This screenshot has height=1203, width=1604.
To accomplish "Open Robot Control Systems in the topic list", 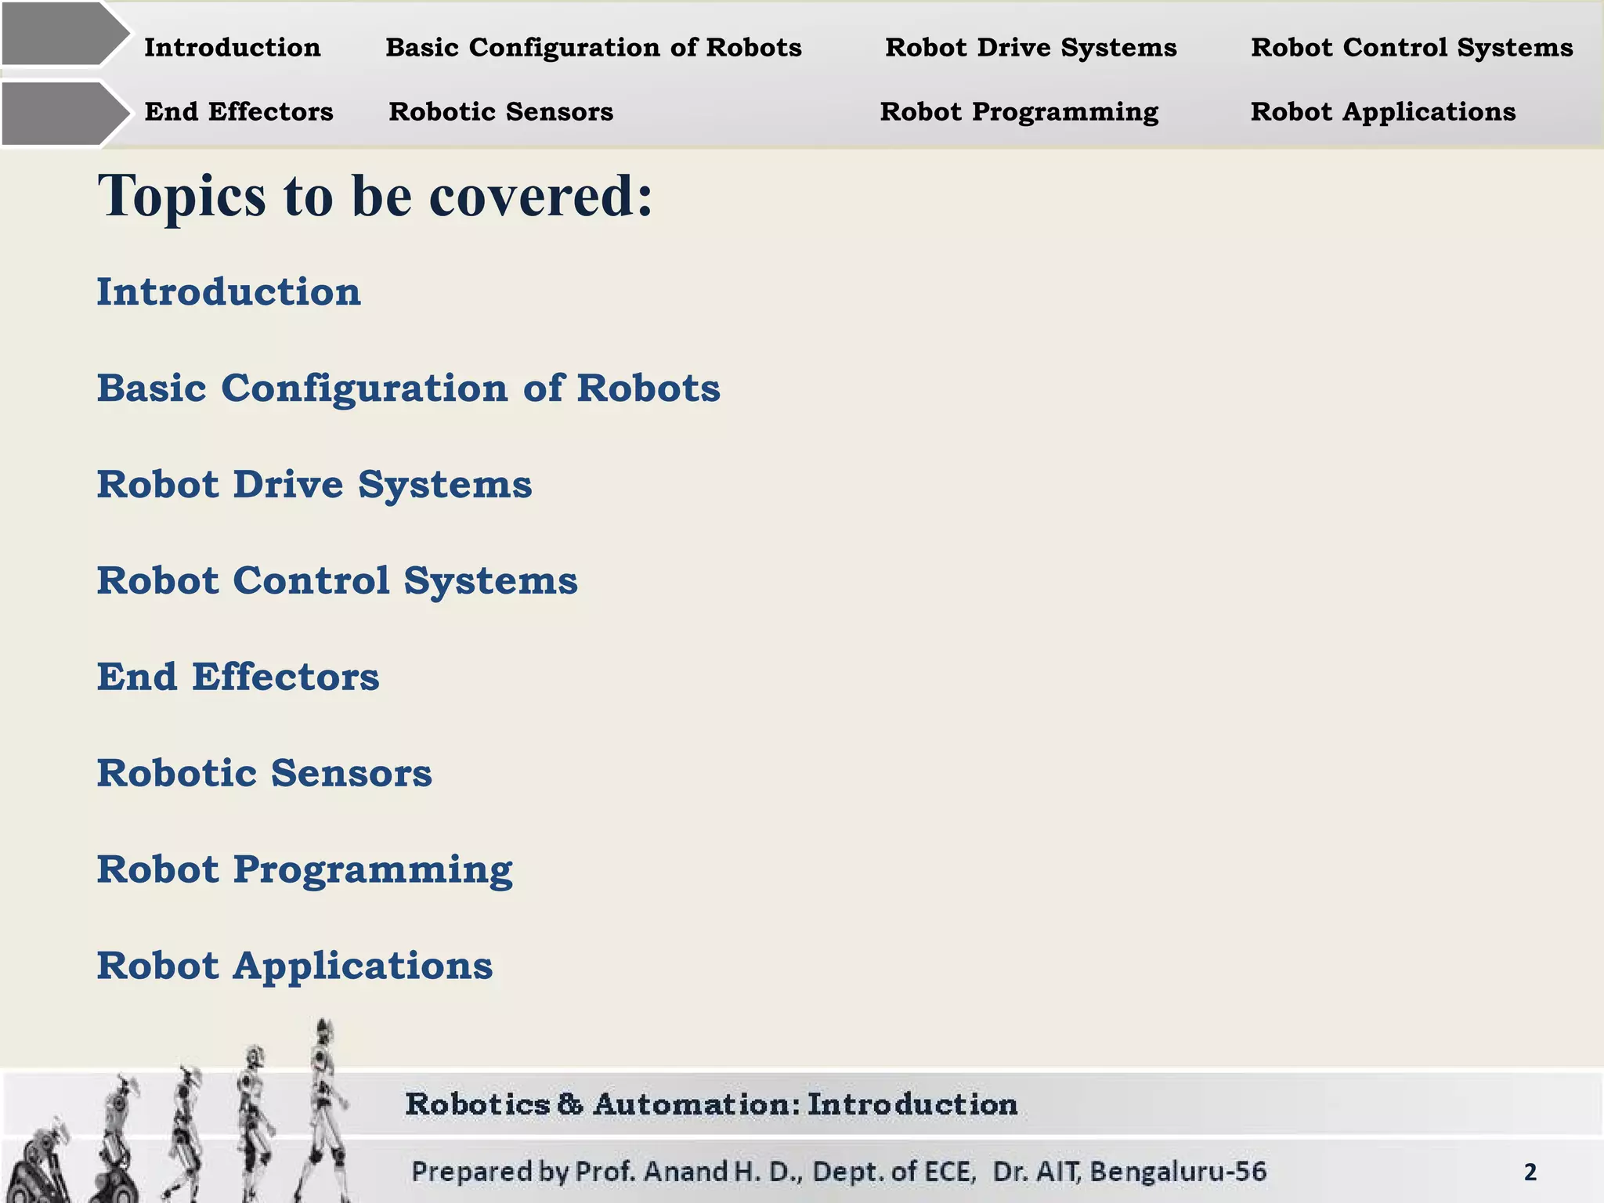I will click(337, 582).
